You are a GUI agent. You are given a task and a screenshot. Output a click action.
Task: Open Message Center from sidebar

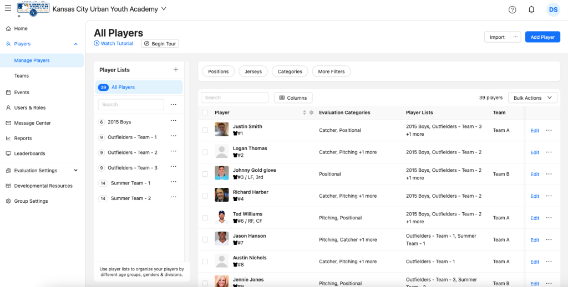[32, 123]
